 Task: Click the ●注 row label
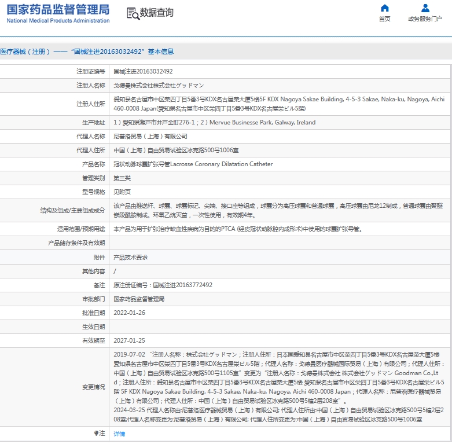[x=100, y=434]
